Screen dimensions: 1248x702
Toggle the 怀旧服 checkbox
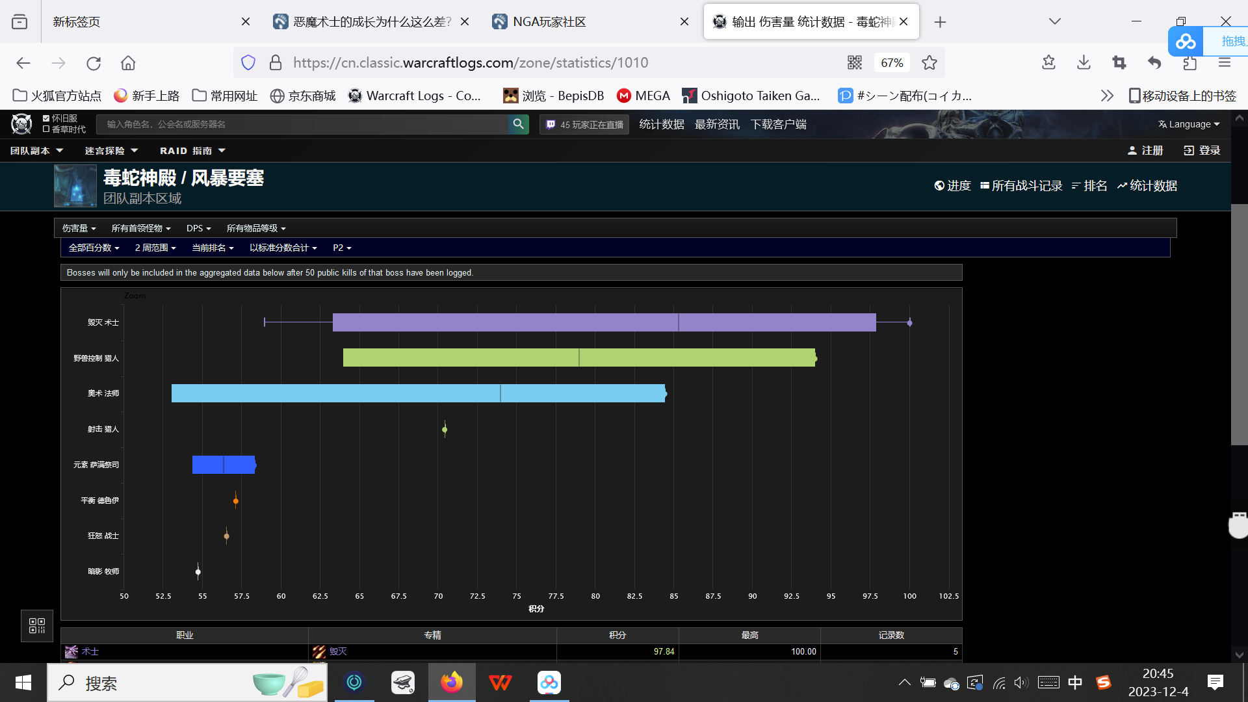pos(46,118)
